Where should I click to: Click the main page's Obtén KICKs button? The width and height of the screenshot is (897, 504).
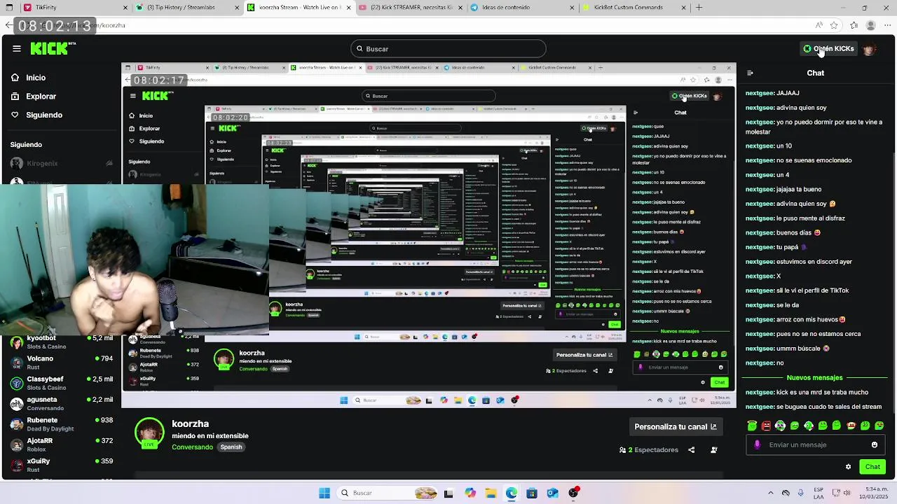pyautogui.click(x=829, y=49)
